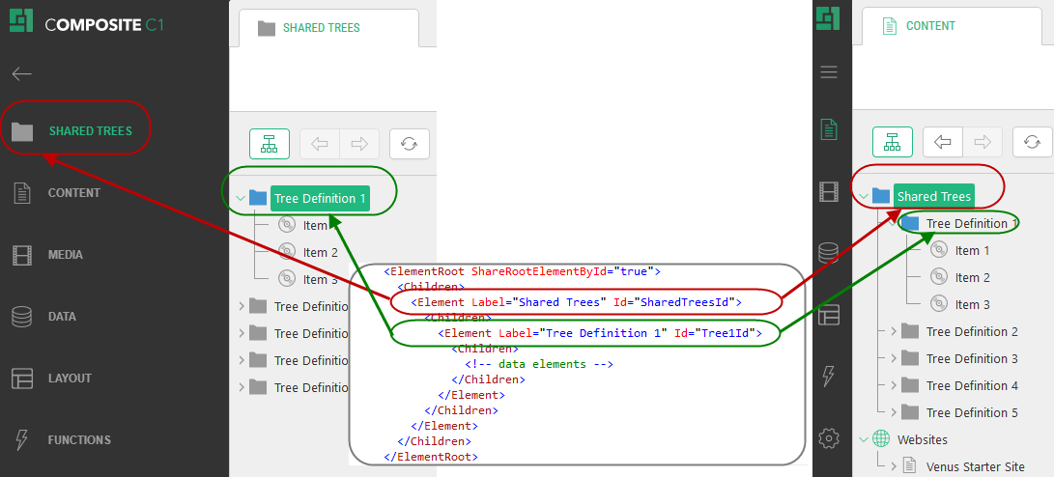The width and height of the screenshot is (1054, 477).
Task: Collapse the Websites node
Action: (864, 440)
